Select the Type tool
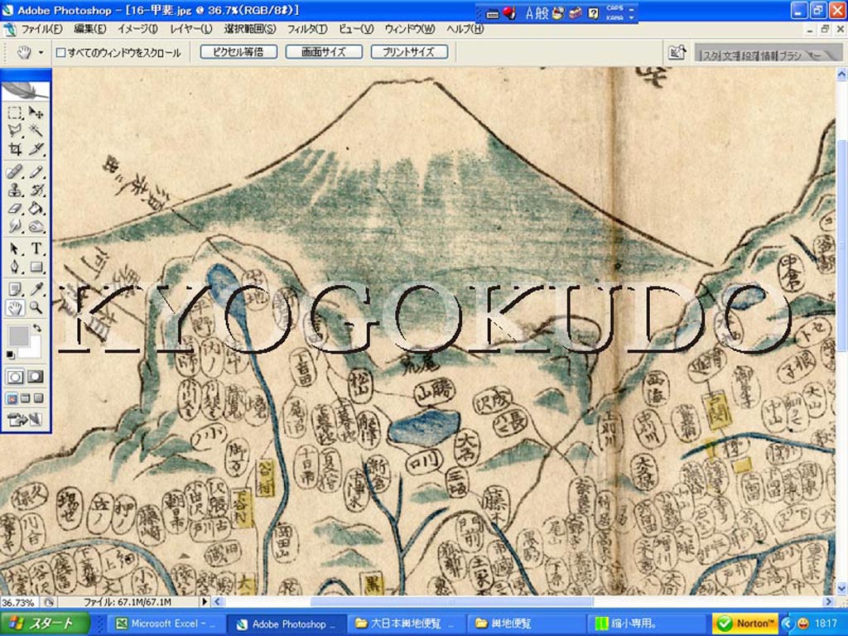 (x=36, y=248)
